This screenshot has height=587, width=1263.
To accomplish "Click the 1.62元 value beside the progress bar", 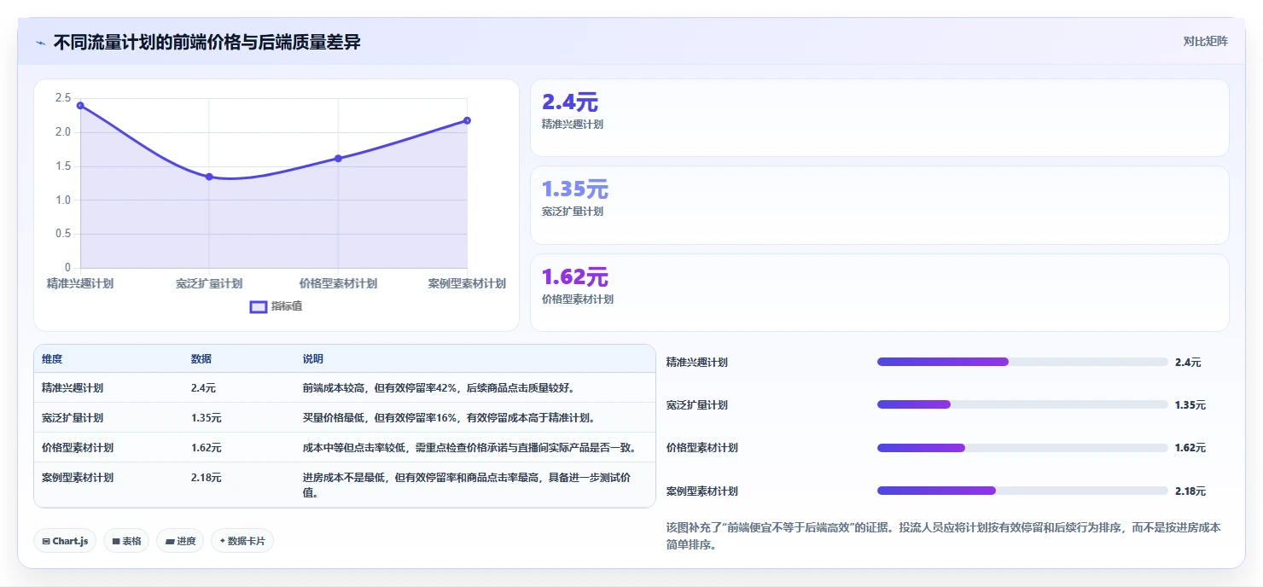I will 1190,448.
